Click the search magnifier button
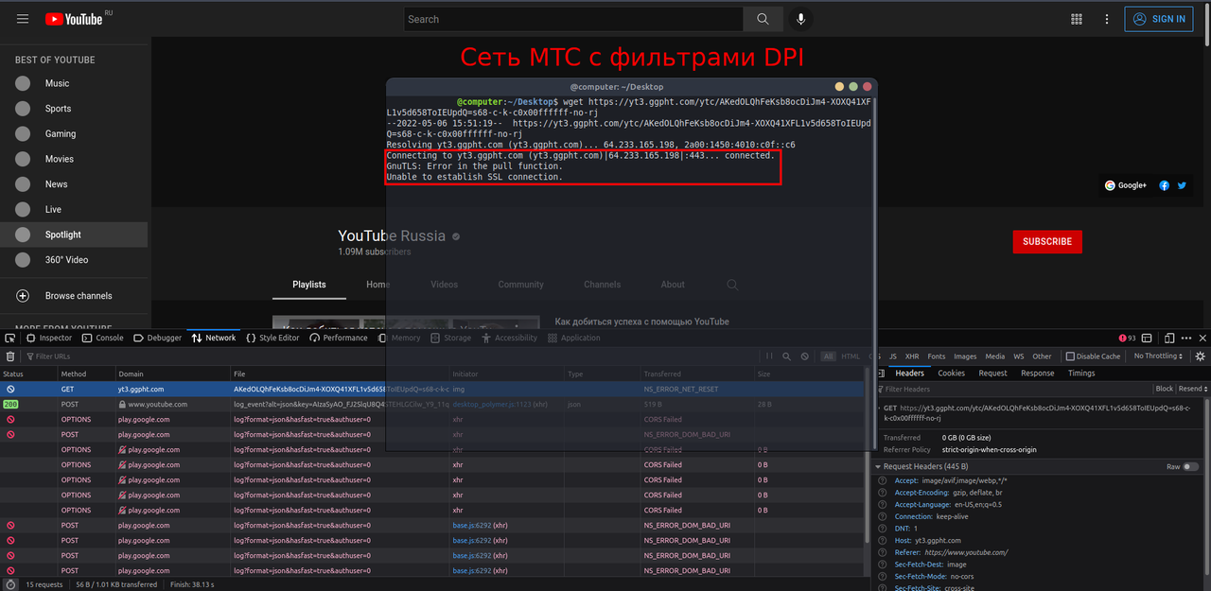 pyautogui.click(x=763, y=19)
